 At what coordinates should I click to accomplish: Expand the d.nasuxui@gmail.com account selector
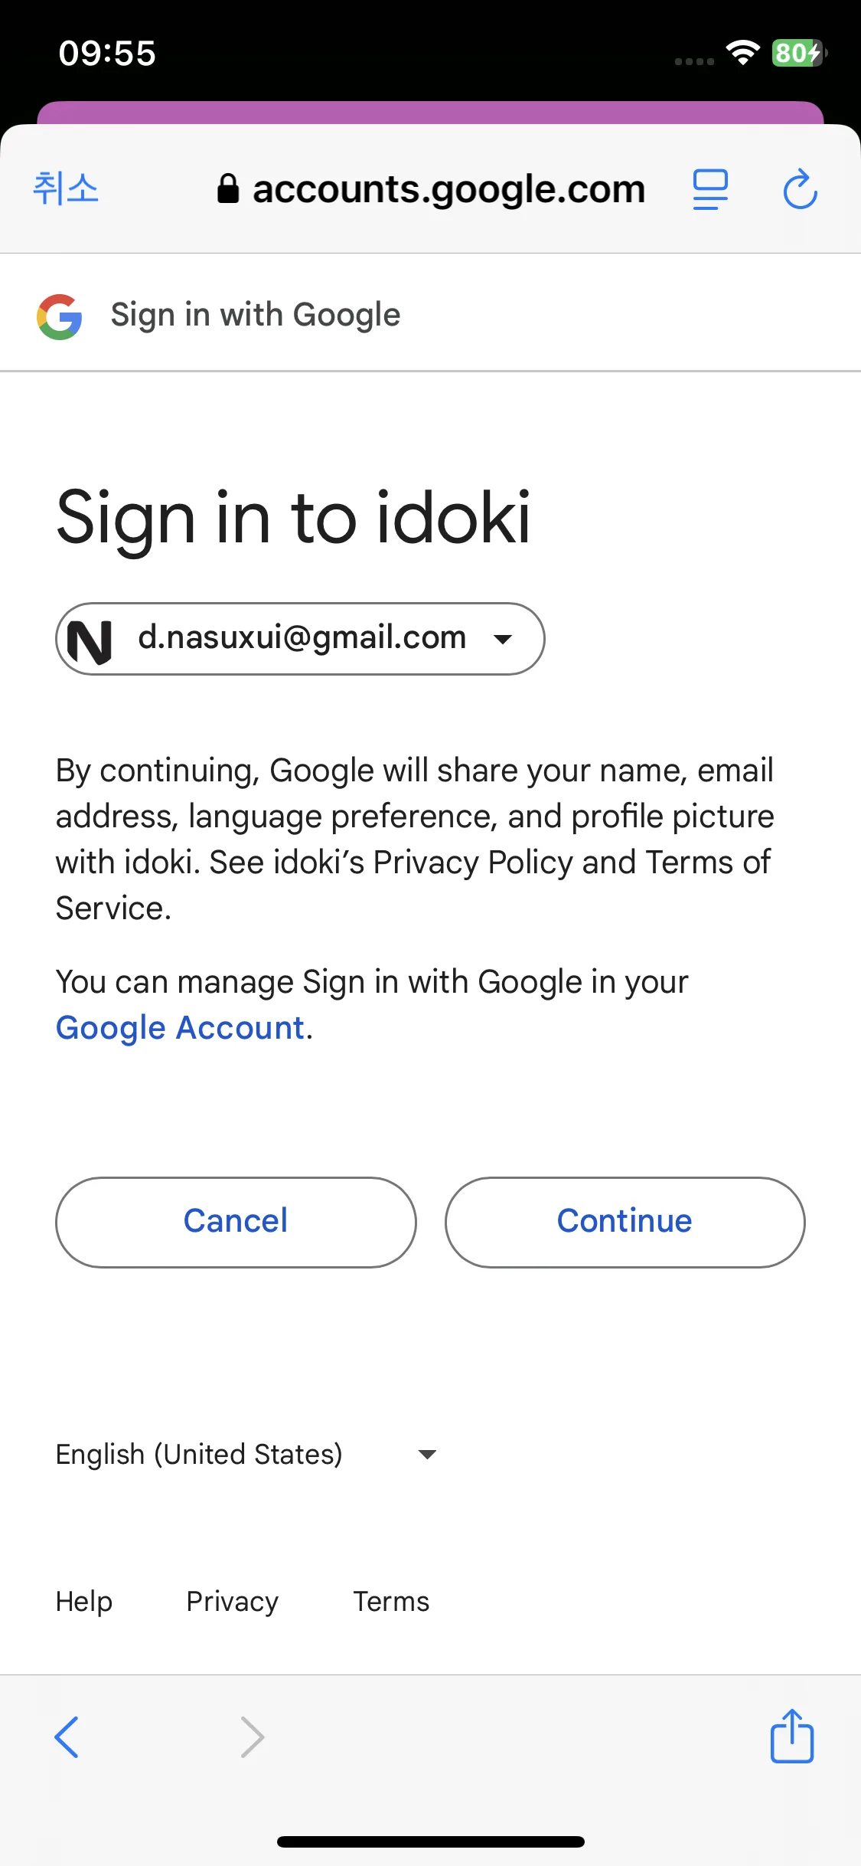click(300, 639)
